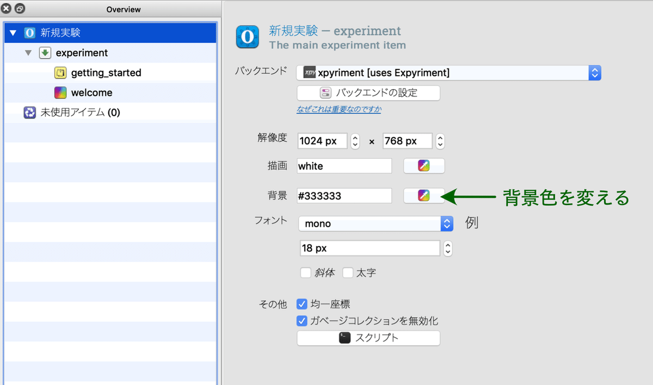Open the background (背景) color picker
The image size is (653, 385).
[x=424, y=196]
